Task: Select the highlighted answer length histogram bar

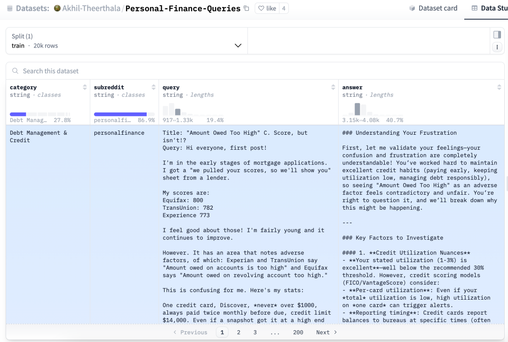Action: point(357,109)
